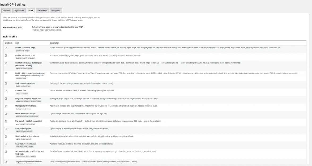Disable Diagnose a slow or broken site

click(x=6, y=99)
